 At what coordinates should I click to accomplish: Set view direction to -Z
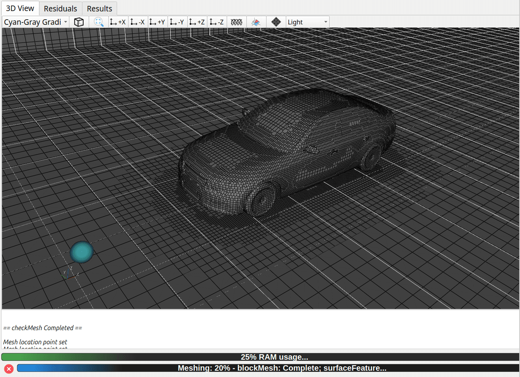pos(217,22)
